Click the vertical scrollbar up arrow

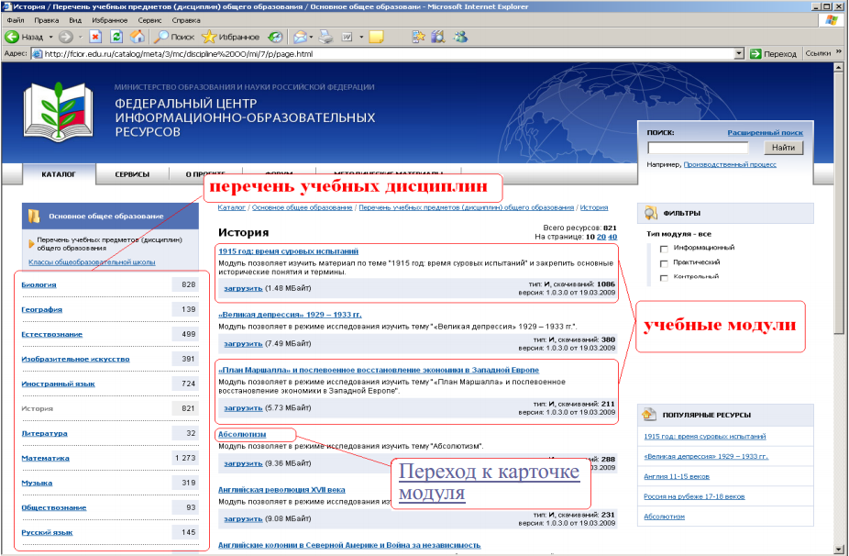839,67
